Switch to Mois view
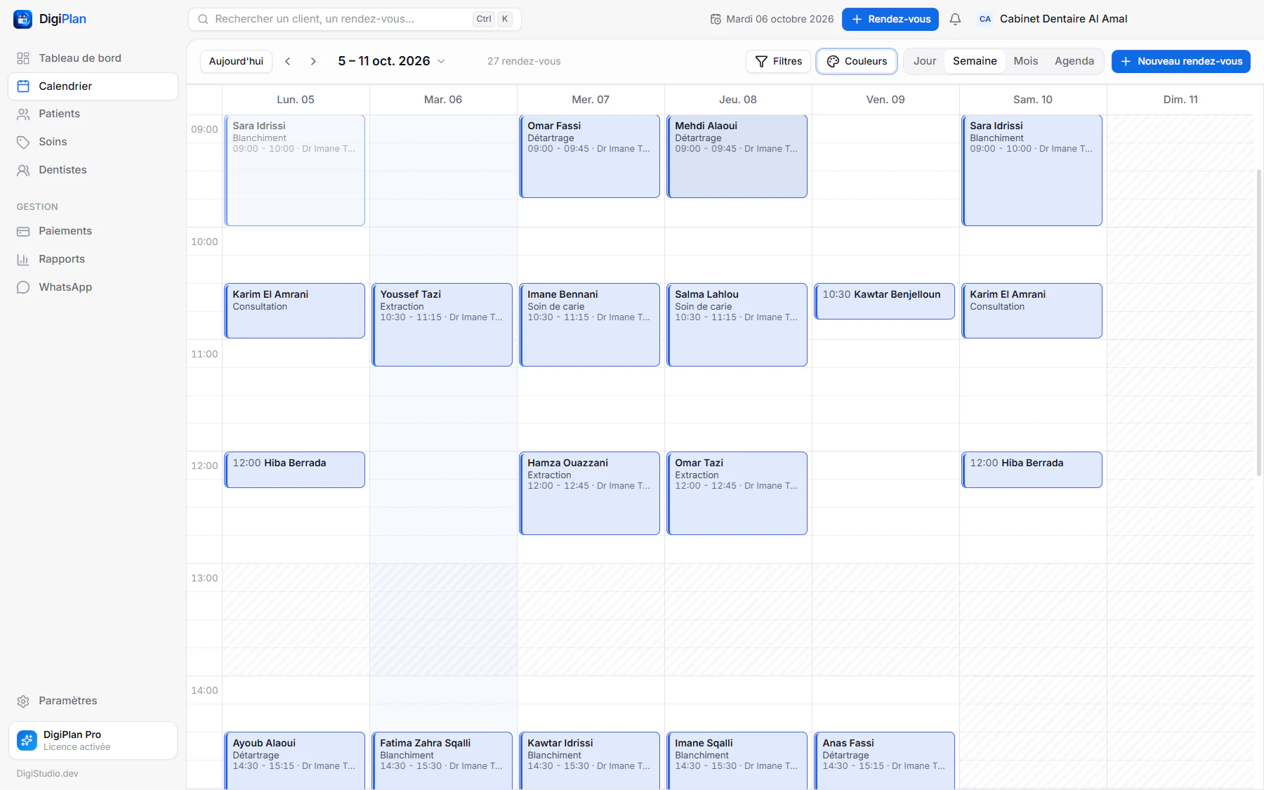Image resolution: width=1264 pixels, height=790 pixels. 1025,61
